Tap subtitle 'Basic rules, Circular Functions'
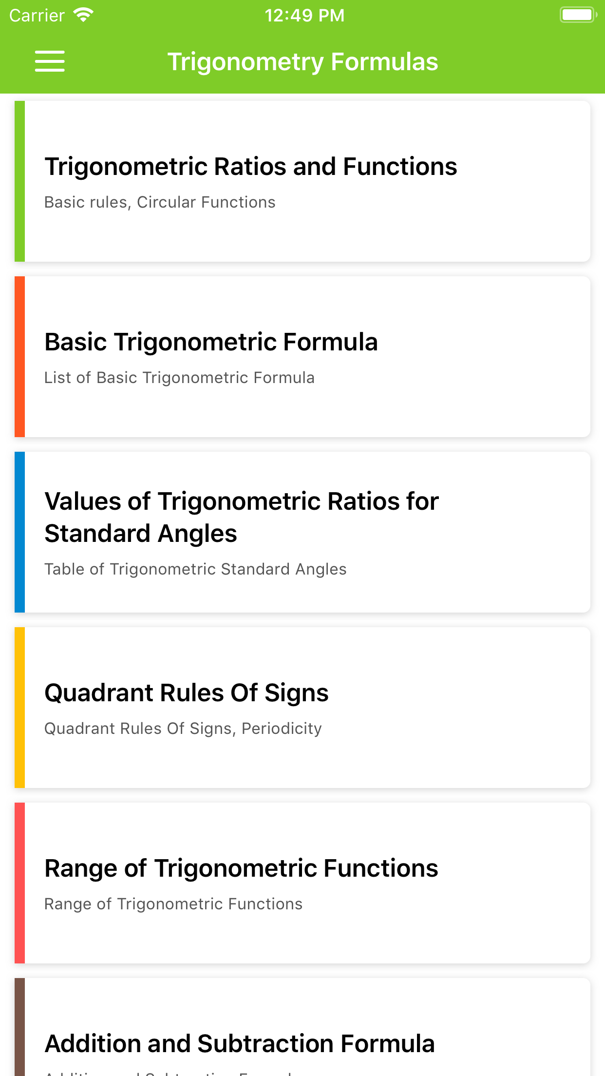The width and height of the screenshot is (605, 1076). pyautogui.click(x=160, y=202)
